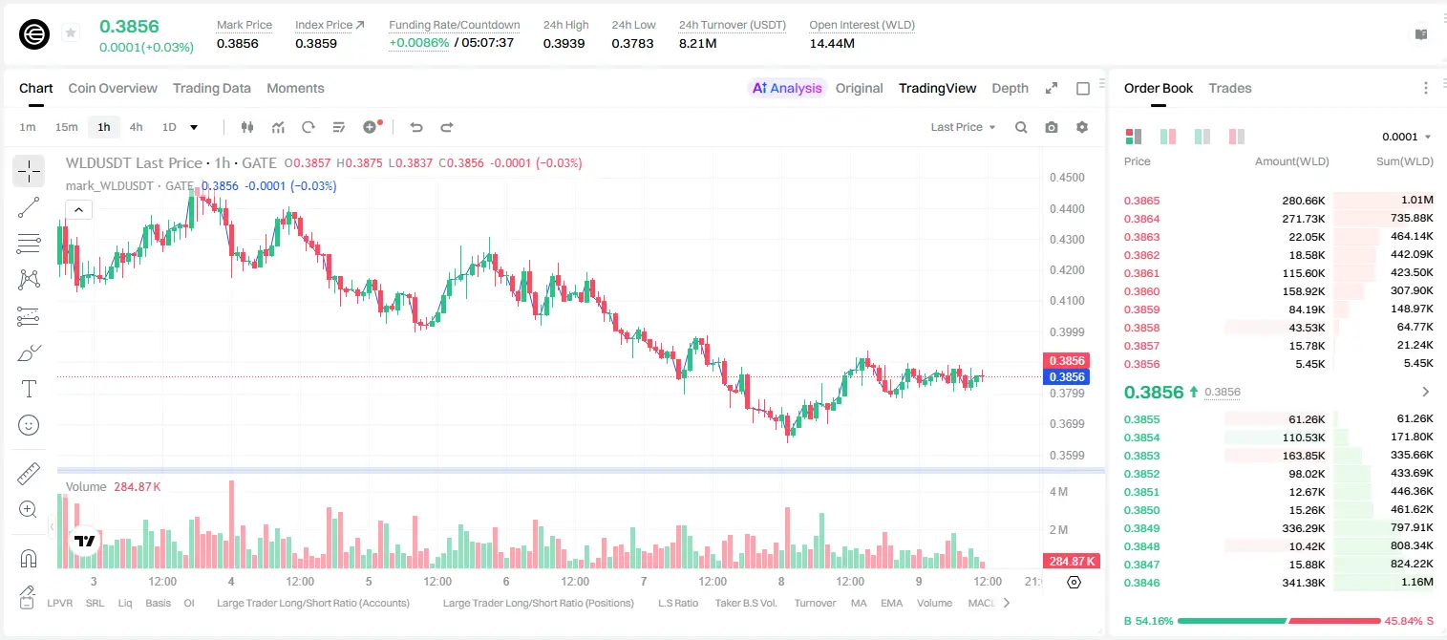Select the trend line drawing tool
The height and width of the screenshot is (640, 1447).
[29, 207]
